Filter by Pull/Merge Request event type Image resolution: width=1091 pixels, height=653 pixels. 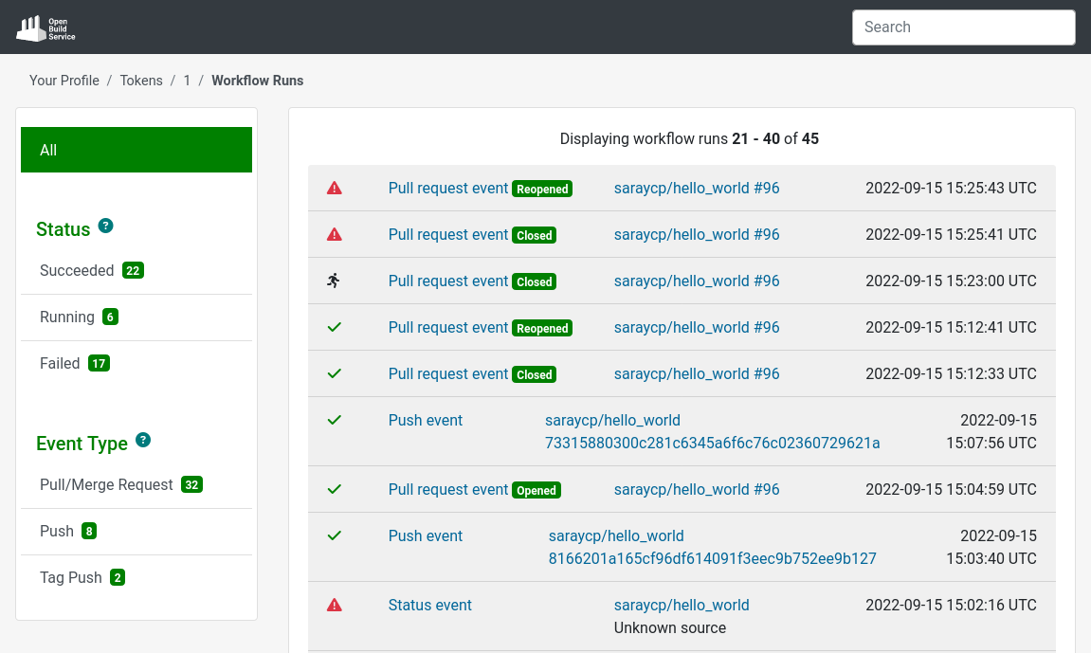[106, 485]
